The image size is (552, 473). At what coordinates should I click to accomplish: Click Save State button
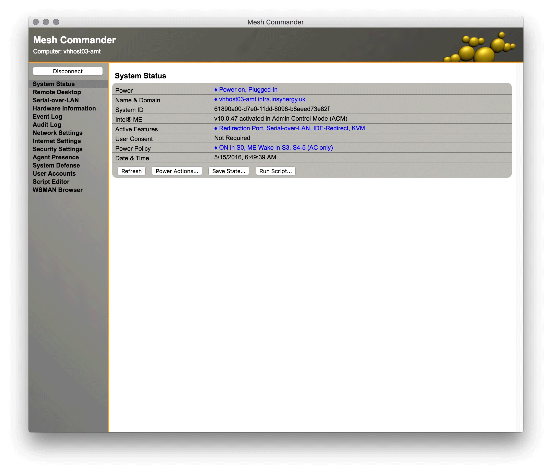[229, 171]
